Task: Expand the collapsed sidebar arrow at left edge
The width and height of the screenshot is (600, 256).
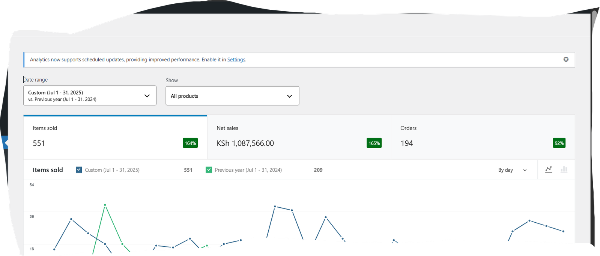Action: tap(5, 142)
